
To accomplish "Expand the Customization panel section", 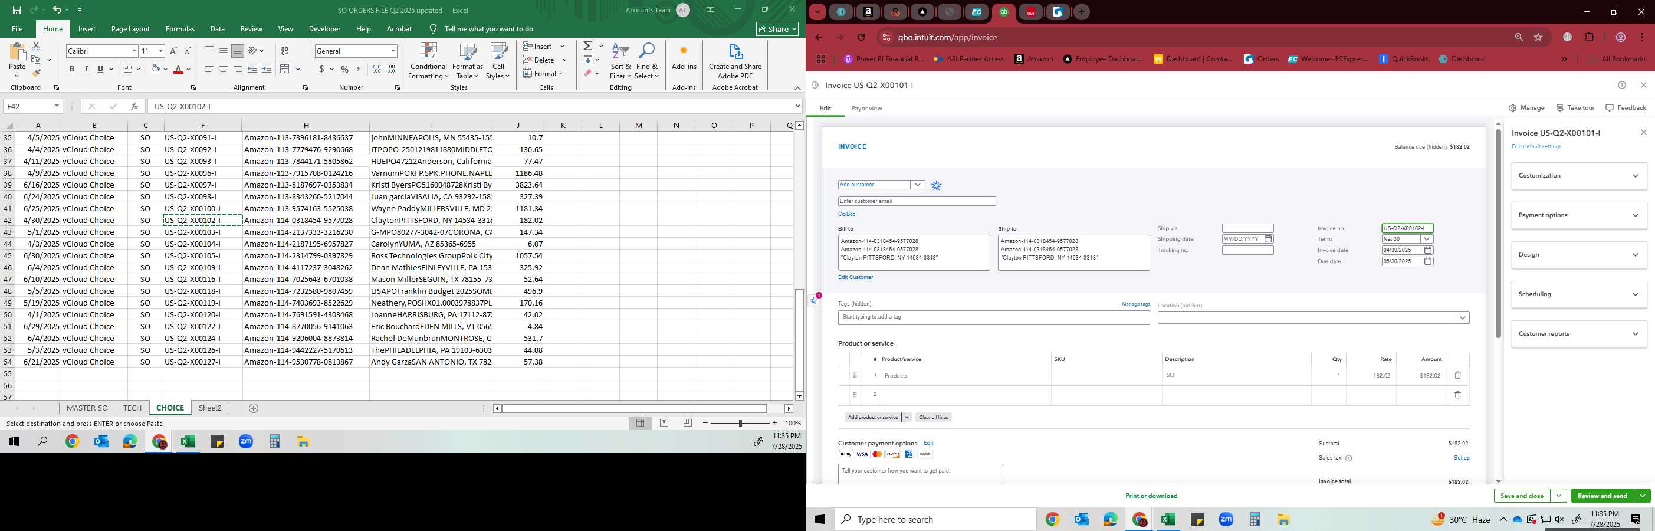I will tap(1579, 175).
